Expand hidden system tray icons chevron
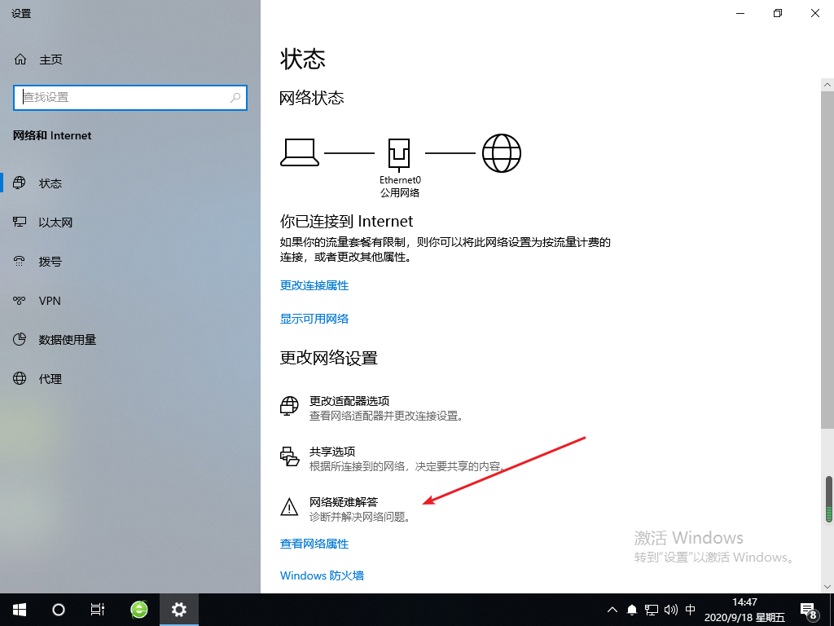This screenshot has height=626, width=834. click(612, 609)
